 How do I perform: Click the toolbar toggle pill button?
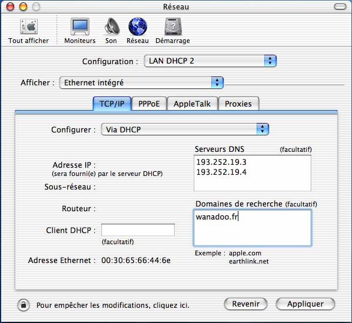340,6
